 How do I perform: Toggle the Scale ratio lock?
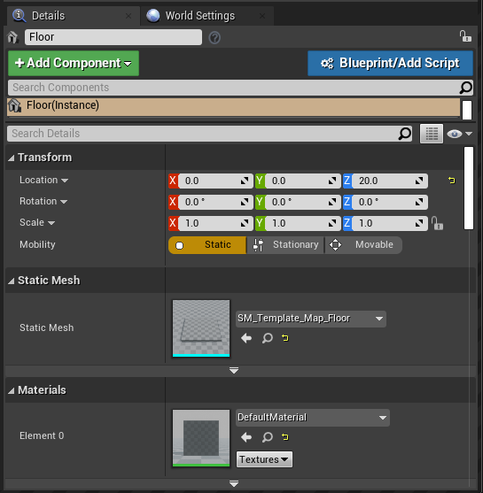[437, 223]
